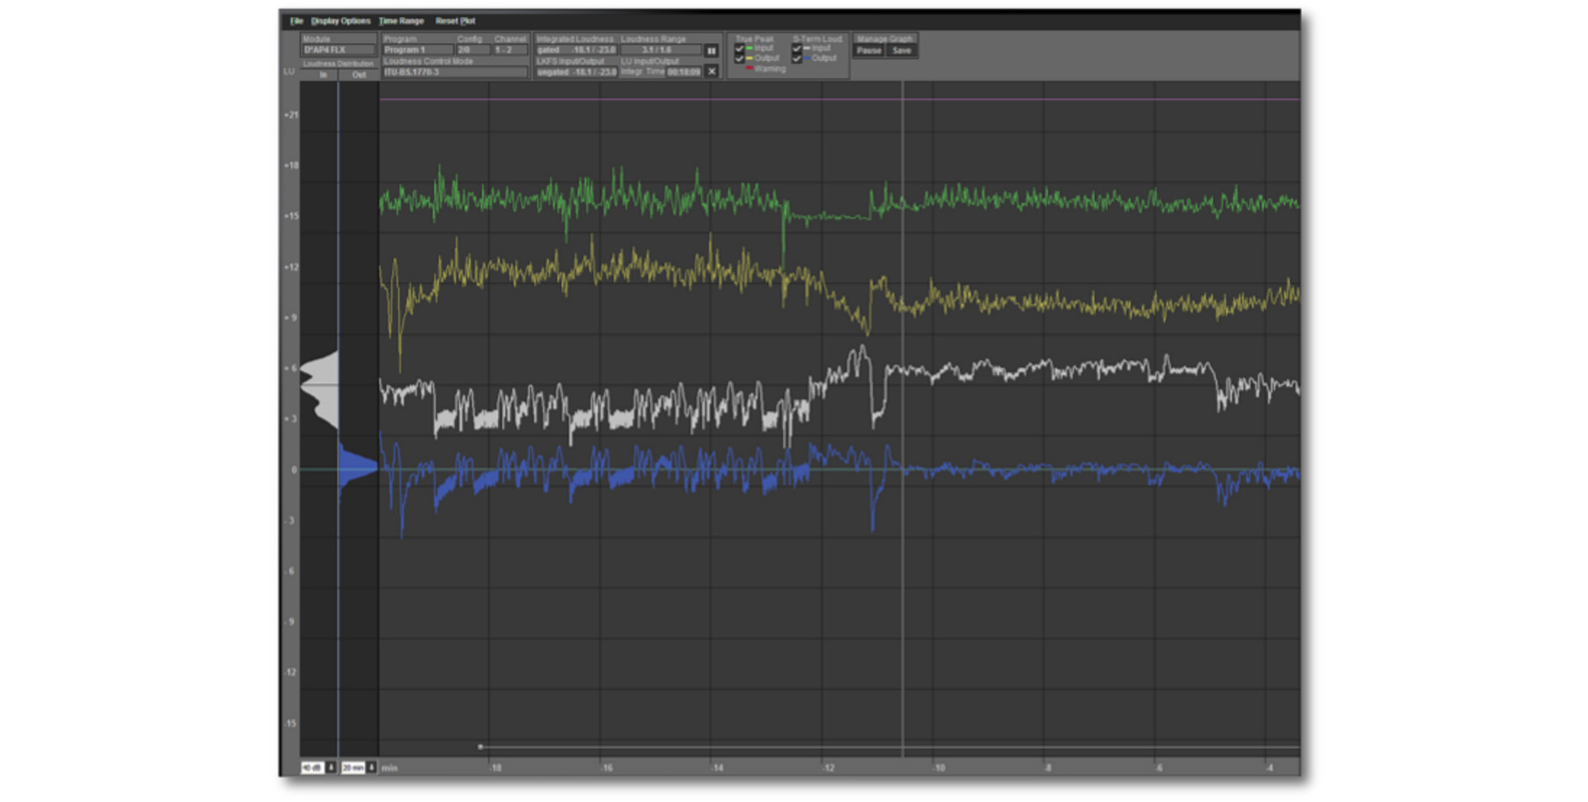1588x802 pixels.
Task: Switch to the Out loudness distribution tab
Action: 359,74
